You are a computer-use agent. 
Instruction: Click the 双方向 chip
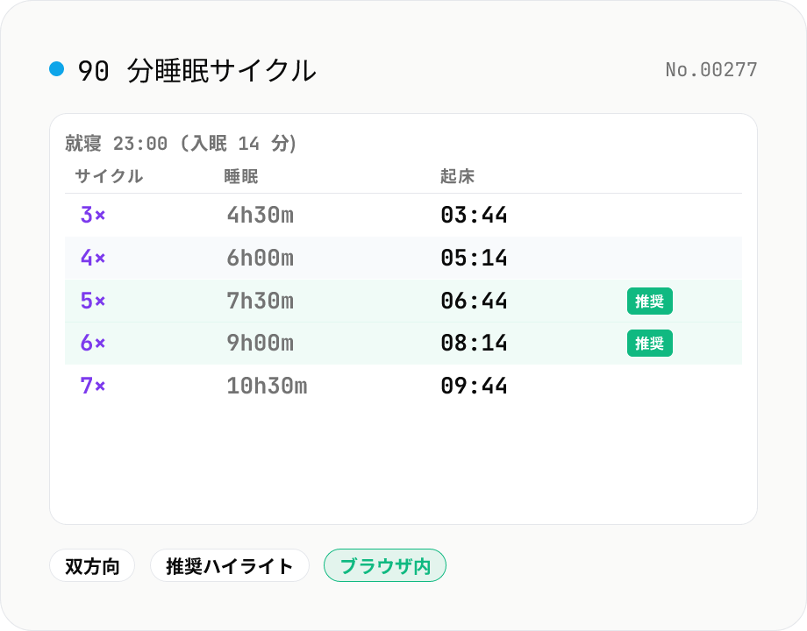click(92, 565)
